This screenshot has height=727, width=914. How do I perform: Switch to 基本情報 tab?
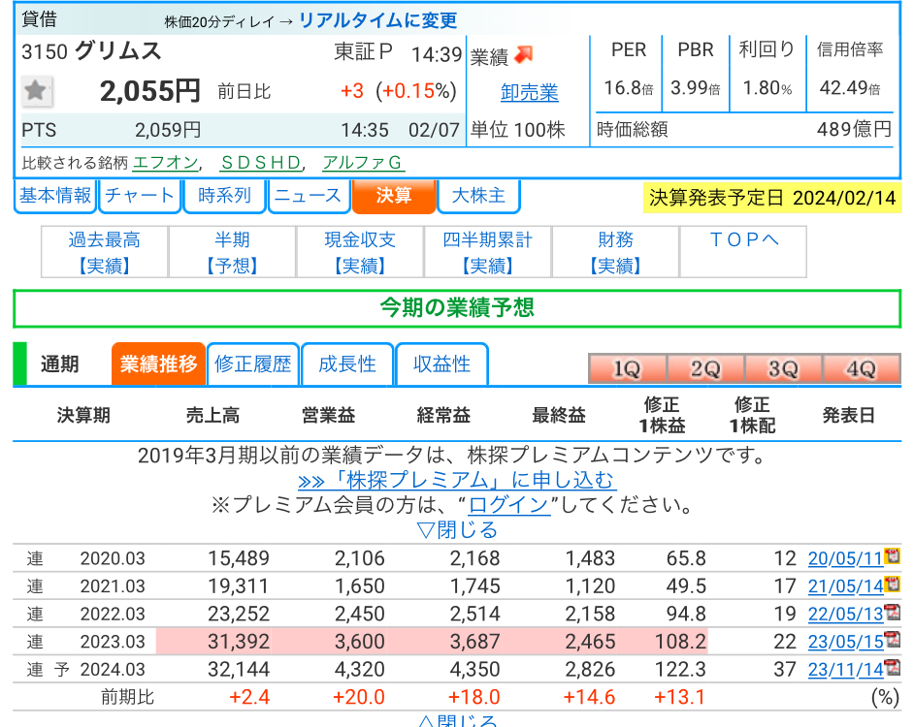pyautogui.click(x=55, y=196)
